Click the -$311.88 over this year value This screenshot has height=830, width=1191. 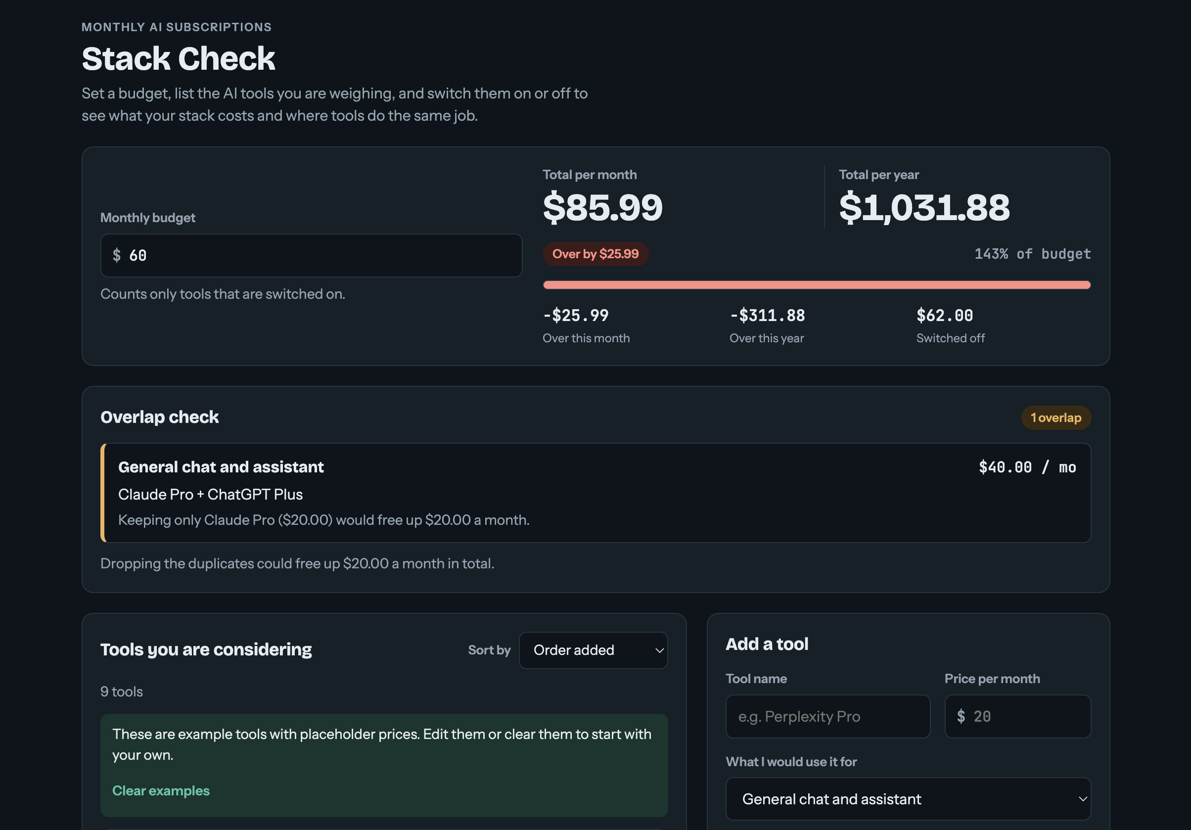pyautogui.click(x=767, y=316)
